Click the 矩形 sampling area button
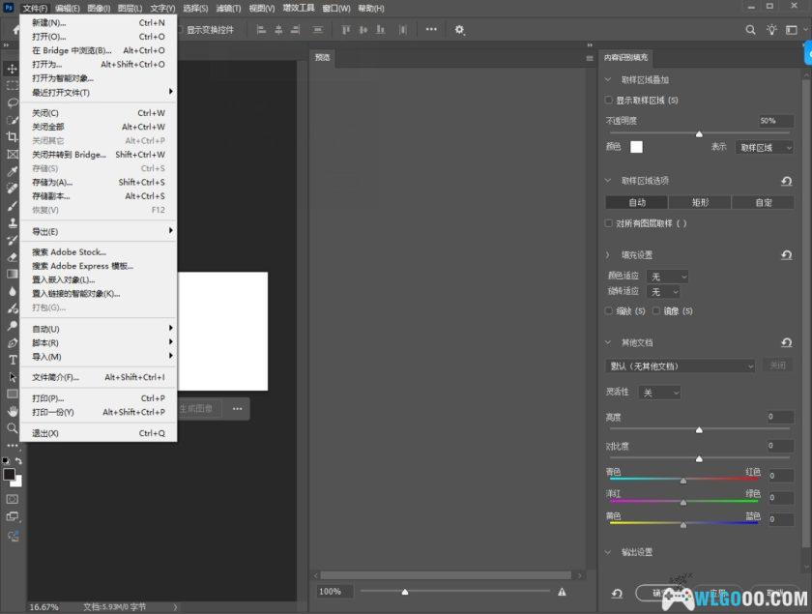The image size is (812, 614). pyautogui.click(x=699, y=201)
